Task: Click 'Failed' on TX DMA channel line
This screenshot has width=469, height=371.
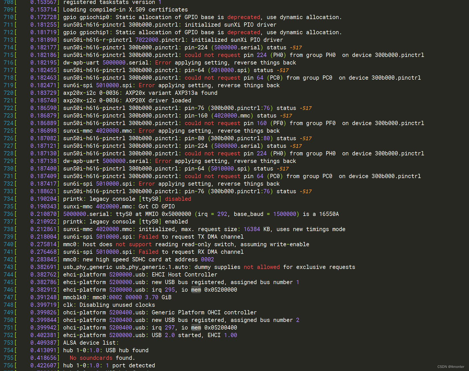Action: click(x=148, y=237)
